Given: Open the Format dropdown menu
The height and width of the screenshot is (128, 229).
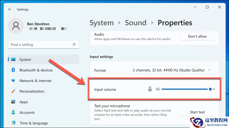Looking at the screenshot, I should click(x=172, y=70).
